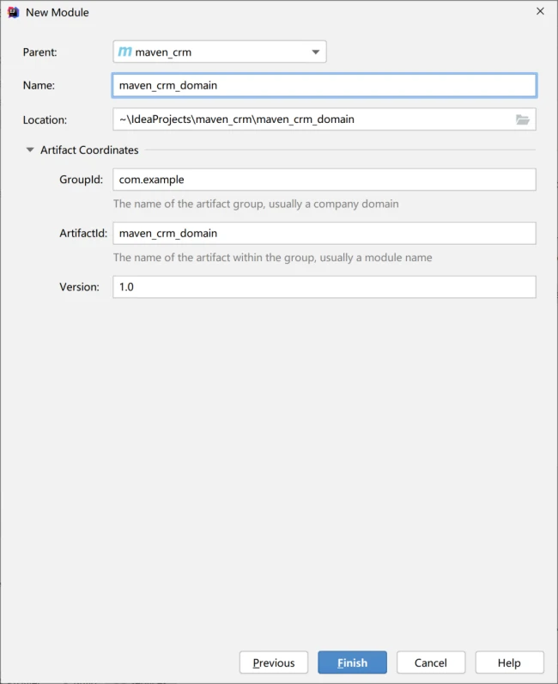
Task: Collapse the Artifact Coordinates triangle
Action: click(x=31, y=150)
